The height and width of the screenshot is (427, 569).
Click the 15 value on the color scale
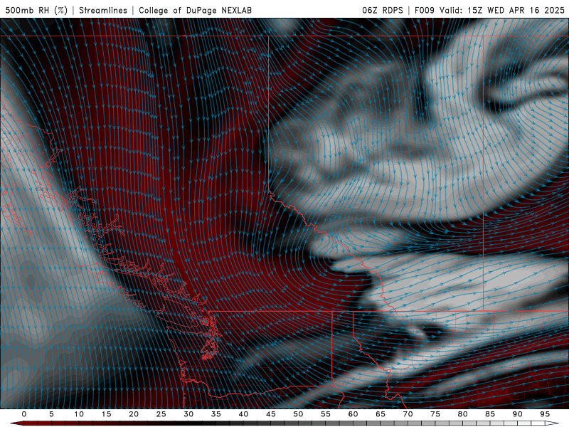pyautogui.click(x=106, y=414)
